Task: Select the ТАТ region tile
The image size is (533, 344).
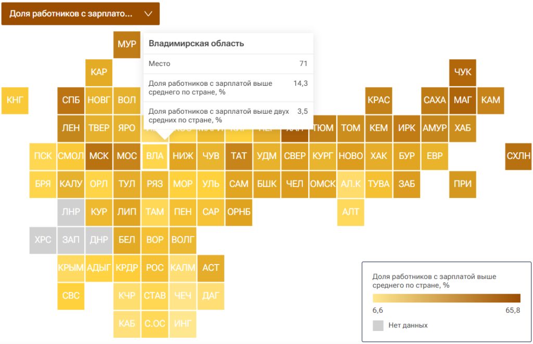Action: [238, 156]
